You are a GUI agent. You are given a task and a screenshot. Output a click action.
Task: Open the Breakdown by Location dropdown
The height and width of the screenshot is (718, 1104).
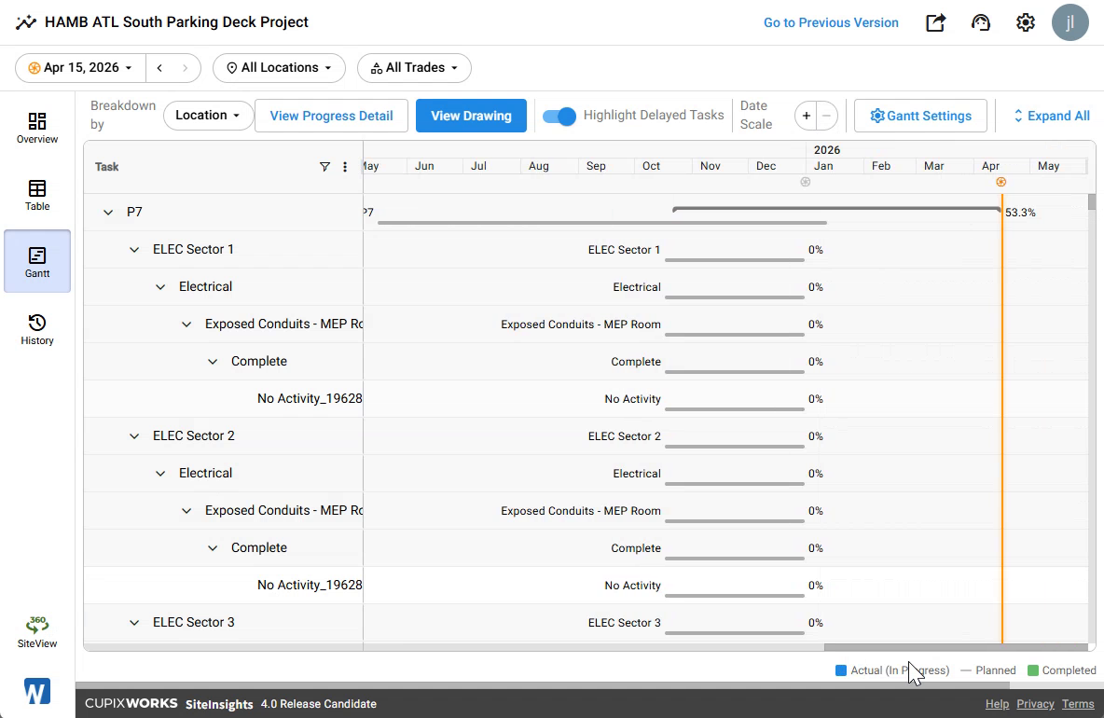click(208, 116)
